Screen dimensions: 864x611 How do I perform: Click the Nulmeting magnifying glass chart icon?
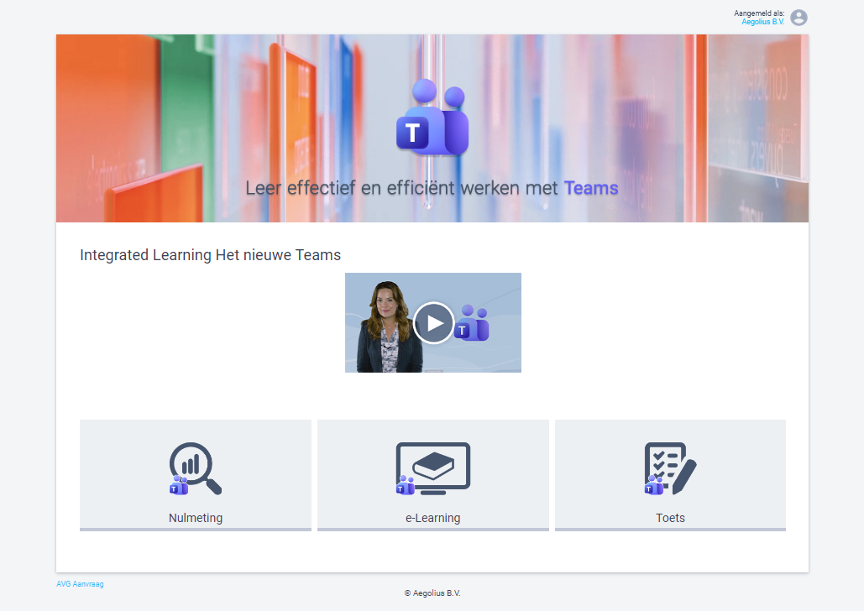pos(195,466)
